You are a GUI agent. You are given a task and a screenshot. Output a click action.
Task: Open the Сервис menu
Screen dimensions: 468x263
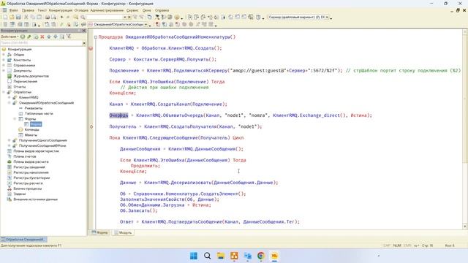click(x=132, y=10)
